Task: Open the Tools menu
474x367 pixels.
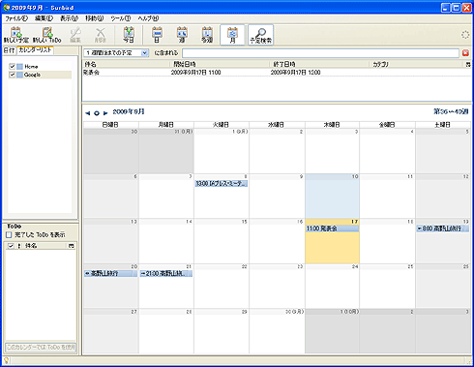Action: click(120, 18)
